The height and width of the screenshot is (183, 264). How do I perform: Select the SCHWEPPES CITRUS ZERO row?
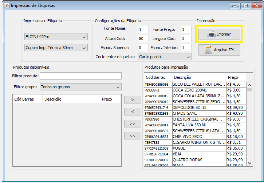pyautogui.click(x=195, y=102)
